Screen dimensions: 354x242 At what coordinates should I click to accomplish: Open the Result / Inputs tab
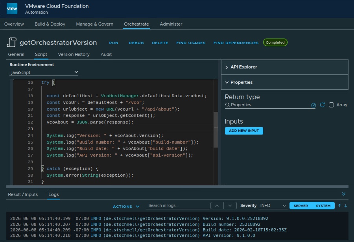point(23,194)
